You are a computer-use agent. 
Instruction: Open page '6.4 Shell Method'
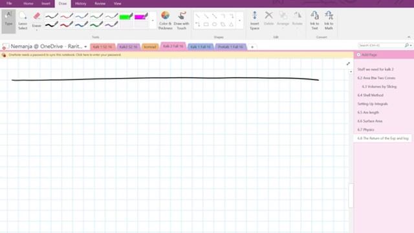point(371,95)
